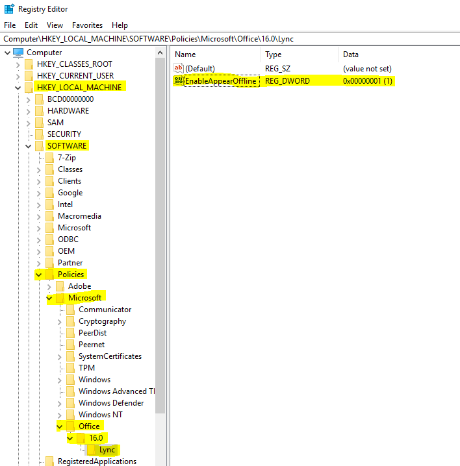Select the Windows NT key label

[101, 415]
